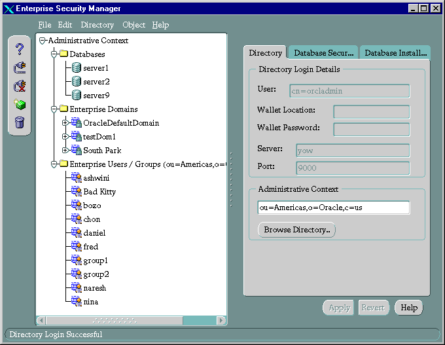
Task: Click the toolbar icon with red X
Action: (x=20, y=86)
